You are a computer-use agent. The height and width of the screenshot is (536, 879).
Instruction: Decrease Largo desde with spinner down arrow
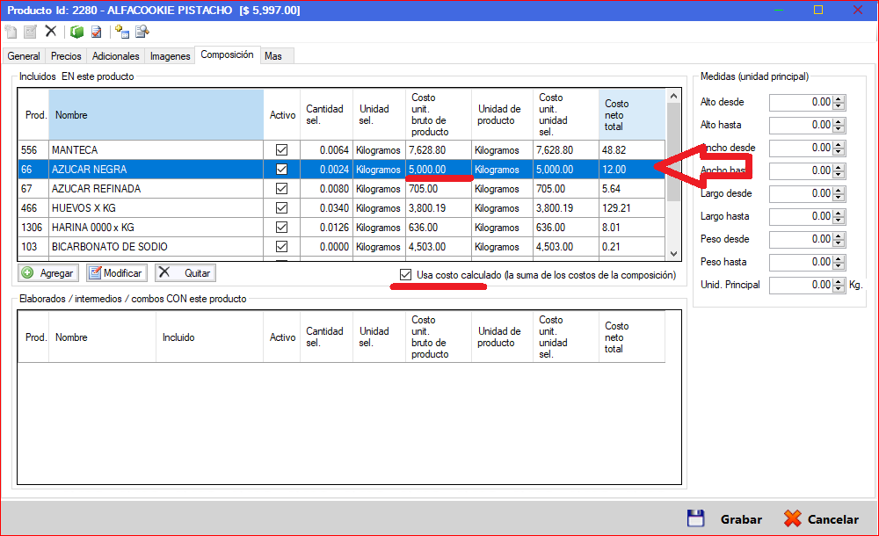pyautogui.click(x=839, y=197)
